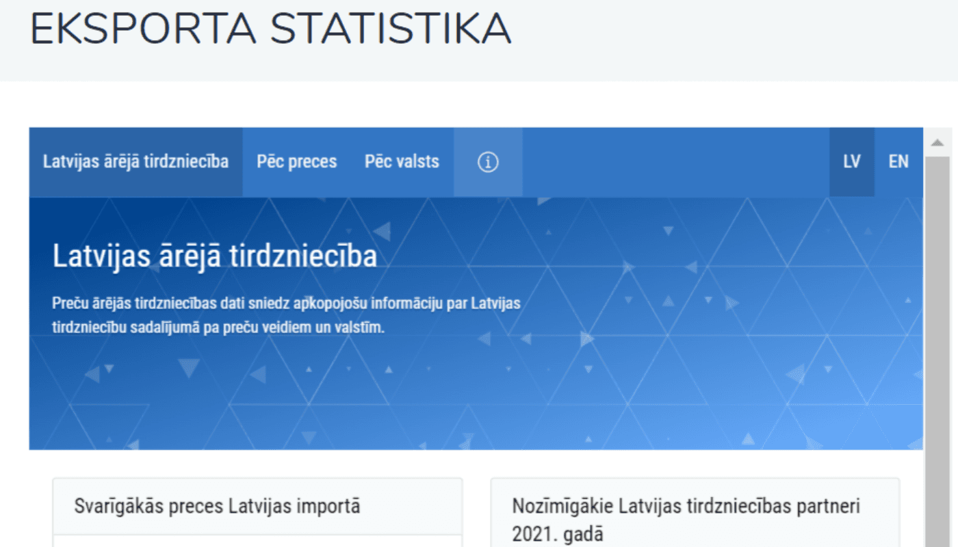Viewport: 958px width, 547px height.
Task: Select the Latvijas ārējā tirdzniecība navigation item
Action: point(135,161)
